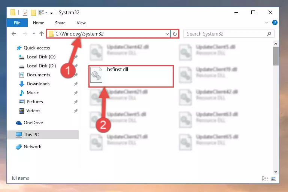Expand the ribbon using the chevron
This screenshot has width=288, height=192.
(267, 22)
